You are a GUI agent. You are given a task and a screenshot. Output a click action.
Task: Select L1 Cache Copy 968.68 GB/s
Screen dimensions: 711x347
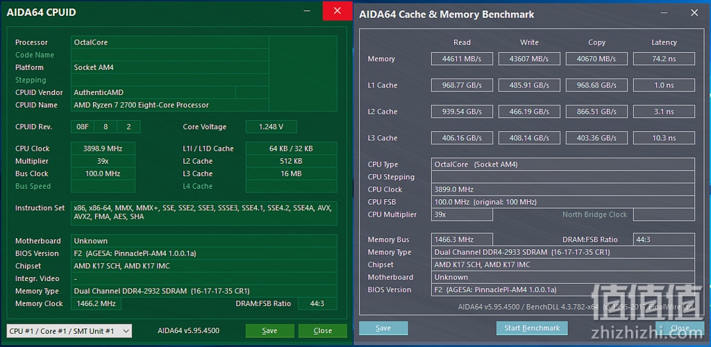(596, 85)
